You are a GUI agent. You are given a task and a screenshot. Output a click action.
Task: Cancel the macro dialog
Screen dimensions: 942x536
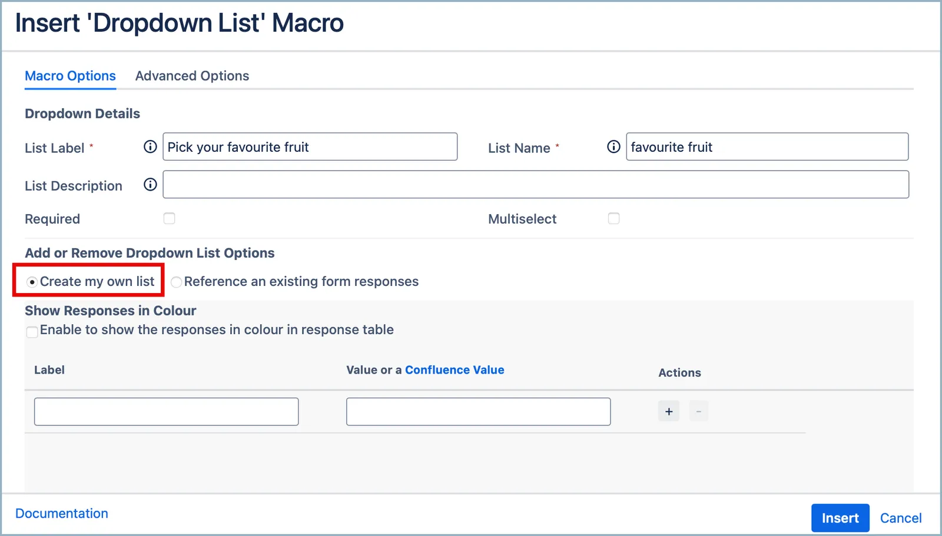901,518
